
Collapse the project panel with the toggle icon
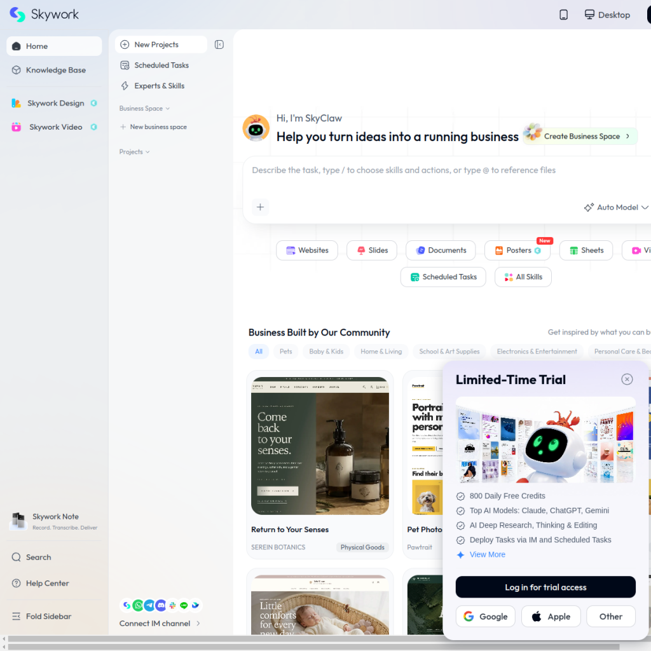[219, 45]
